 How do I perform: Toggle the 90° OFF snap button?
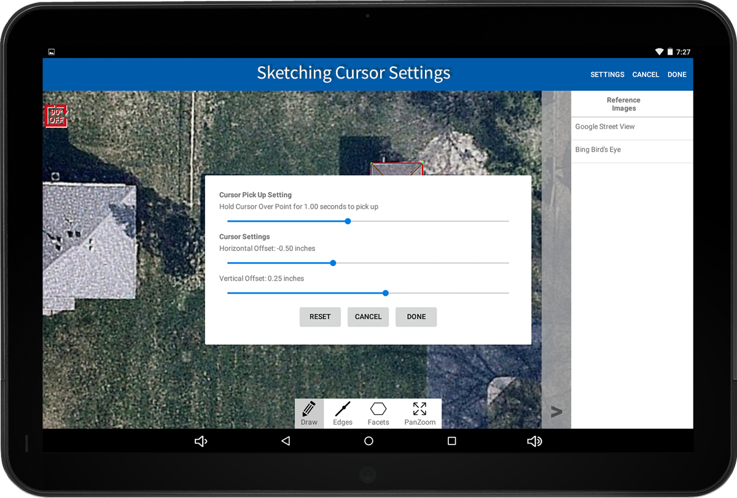point(56,116)
